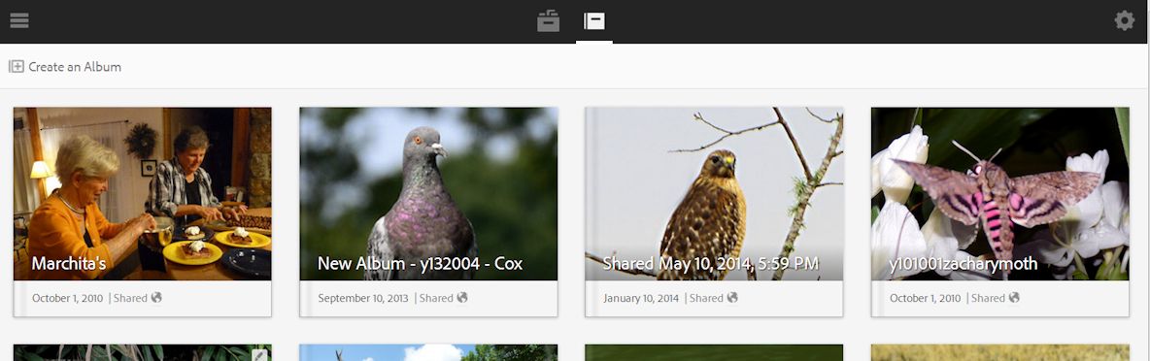
Task: Click y101001zacharymoth album title
Action: [964, 264]
